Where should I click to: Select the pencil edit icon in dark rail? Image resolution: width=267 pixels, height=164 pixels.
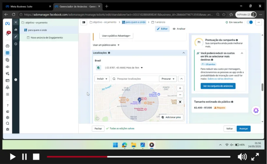pos(16,36)
